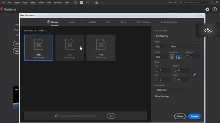Switch to the Web tab
This screenshot has width=220, height=123.
coord(109,22)
